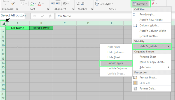Open Cell Styles dropdown
The height and width of the screenshot is (100, 175).
[104, 4]
